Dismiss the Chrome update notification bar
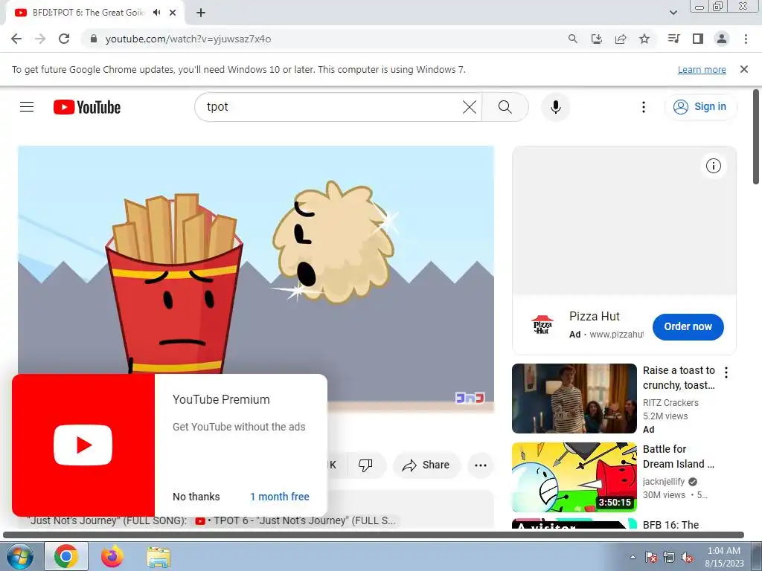 pyautogui.click(x=744, y=69)
